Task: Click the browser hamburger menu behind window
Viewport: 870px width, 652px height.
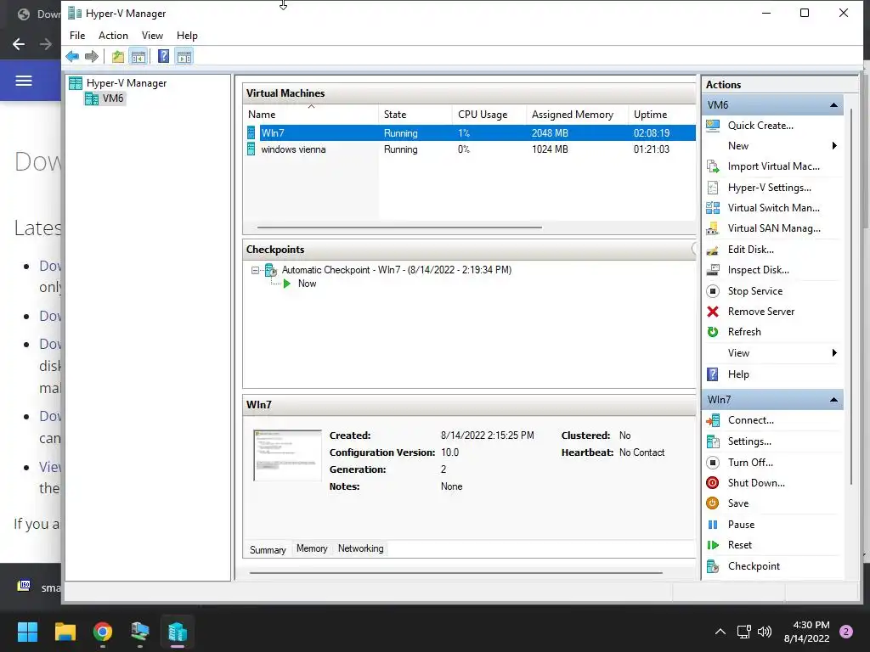Action: pyautogui.click(x=23, y=81)
